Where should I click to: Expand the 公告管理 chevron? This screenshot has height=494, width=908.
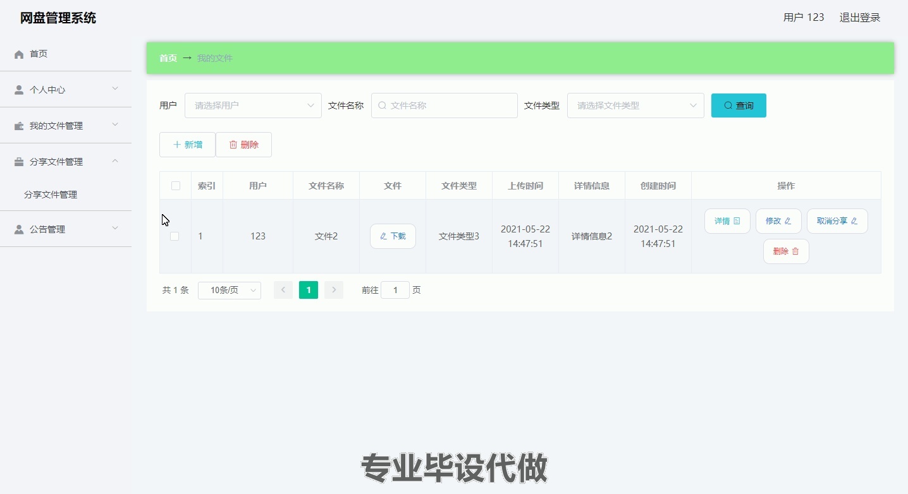[x=115, y=229]
